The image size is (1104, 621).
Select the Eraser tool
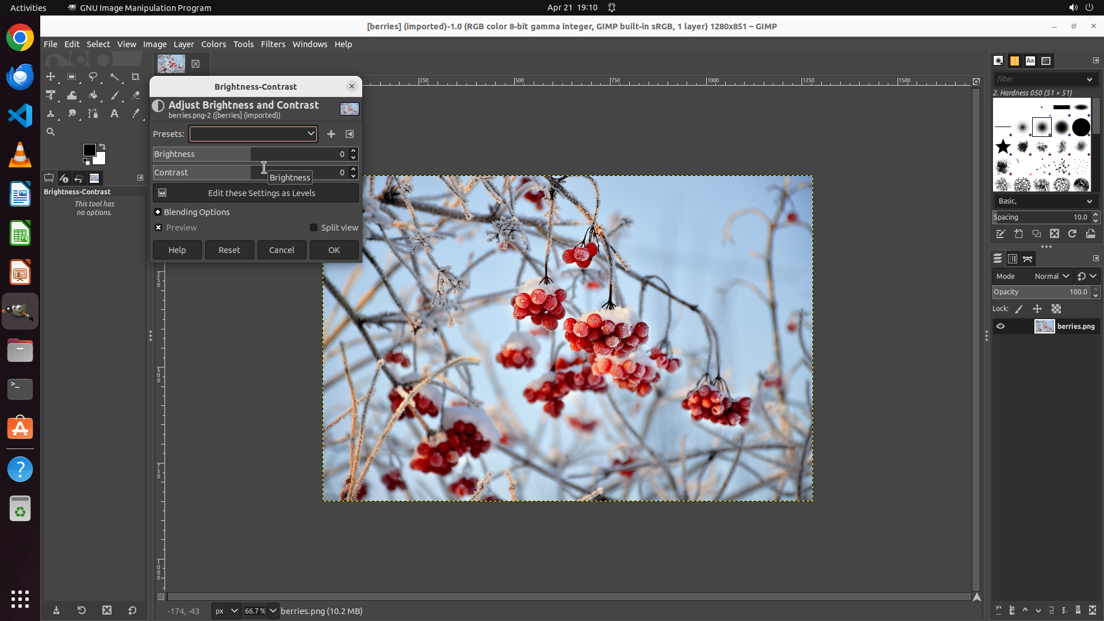pos(136,95)
